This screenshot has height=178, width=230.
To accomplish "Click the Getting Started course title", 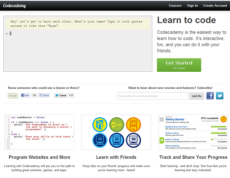I will 175,120.
